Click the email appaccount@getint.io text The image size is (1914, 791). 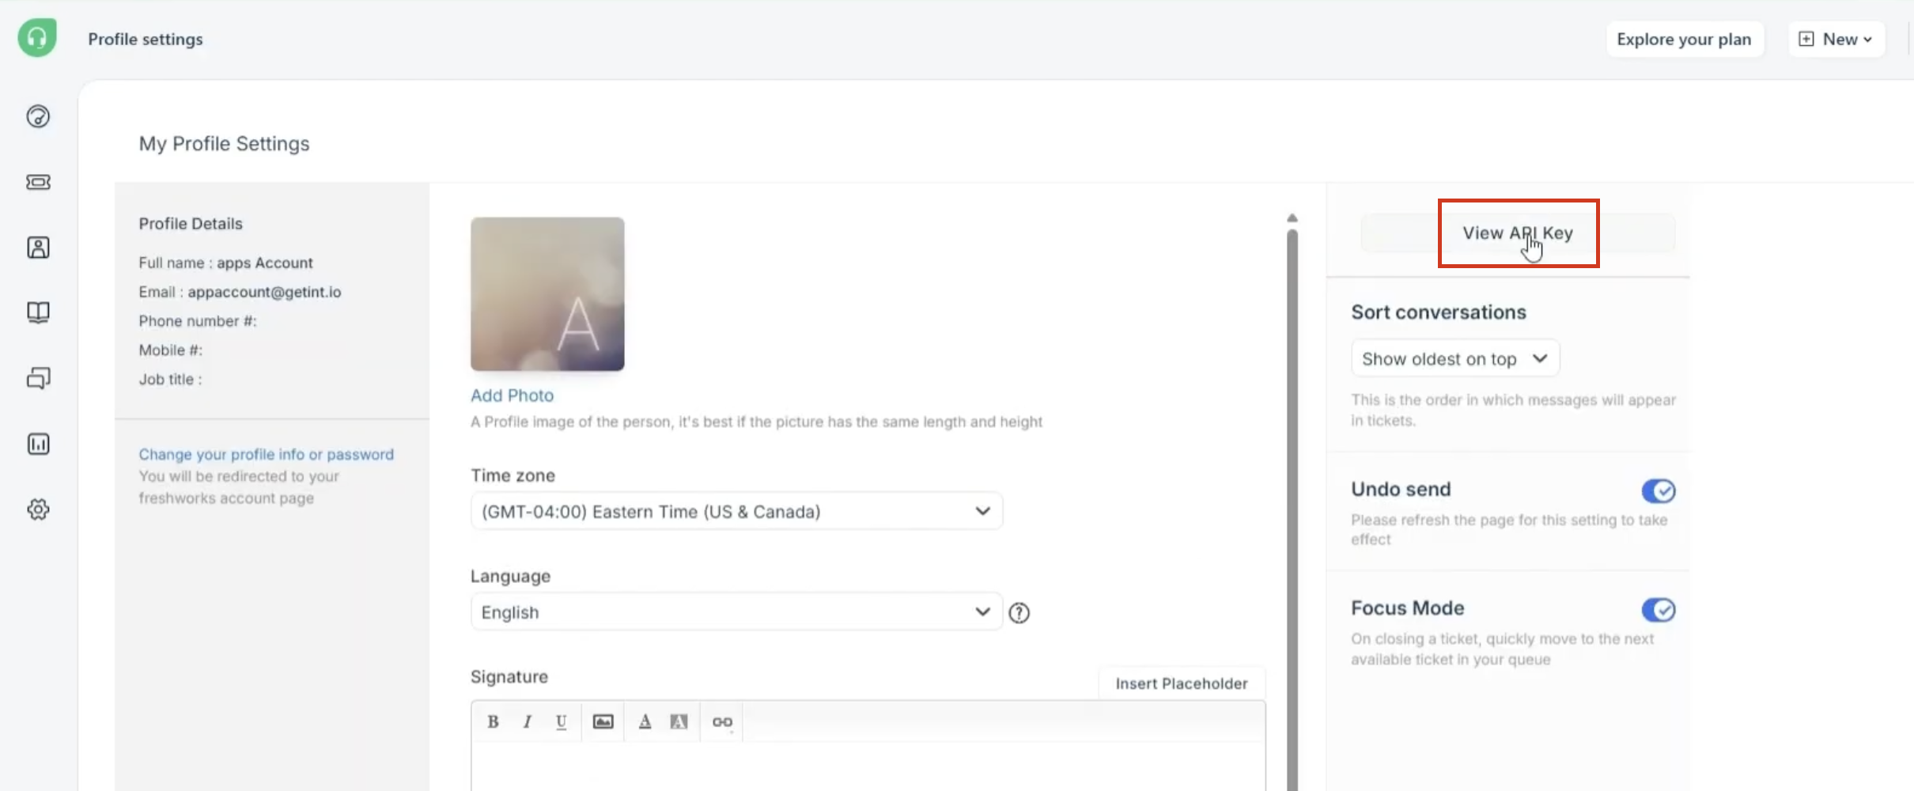tap(264, 292)
